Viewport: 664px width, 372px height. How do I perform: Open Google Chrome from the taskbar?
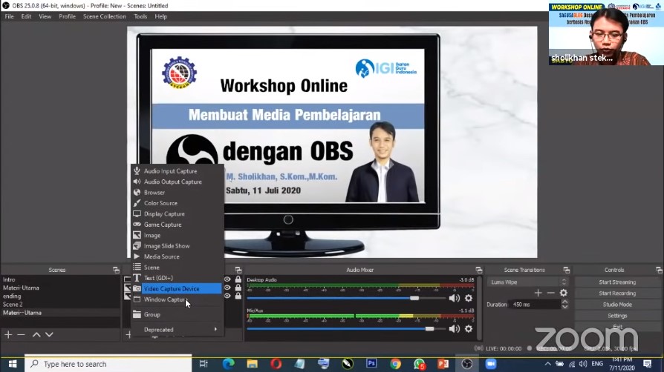coord(396,364)
